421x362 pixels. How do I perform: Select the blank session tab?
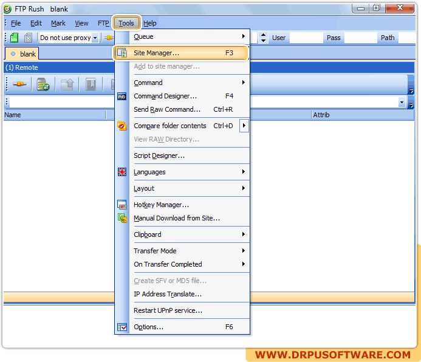coord(23,53)
